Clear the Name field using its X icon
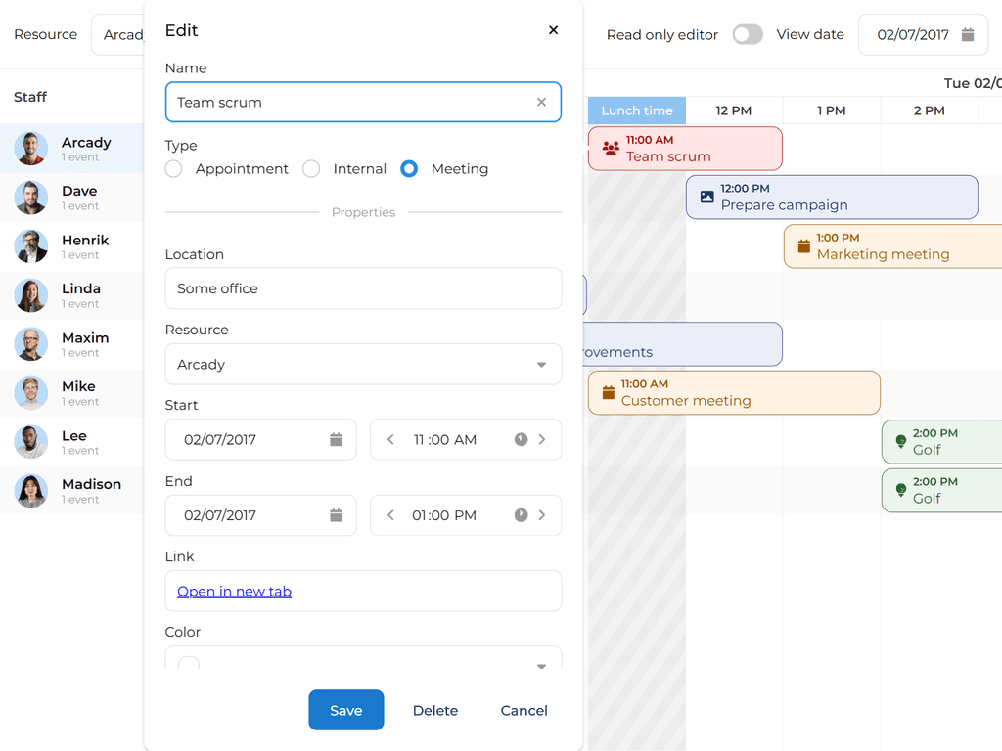This screenshot has height=751, width=1002. point(541,102)
